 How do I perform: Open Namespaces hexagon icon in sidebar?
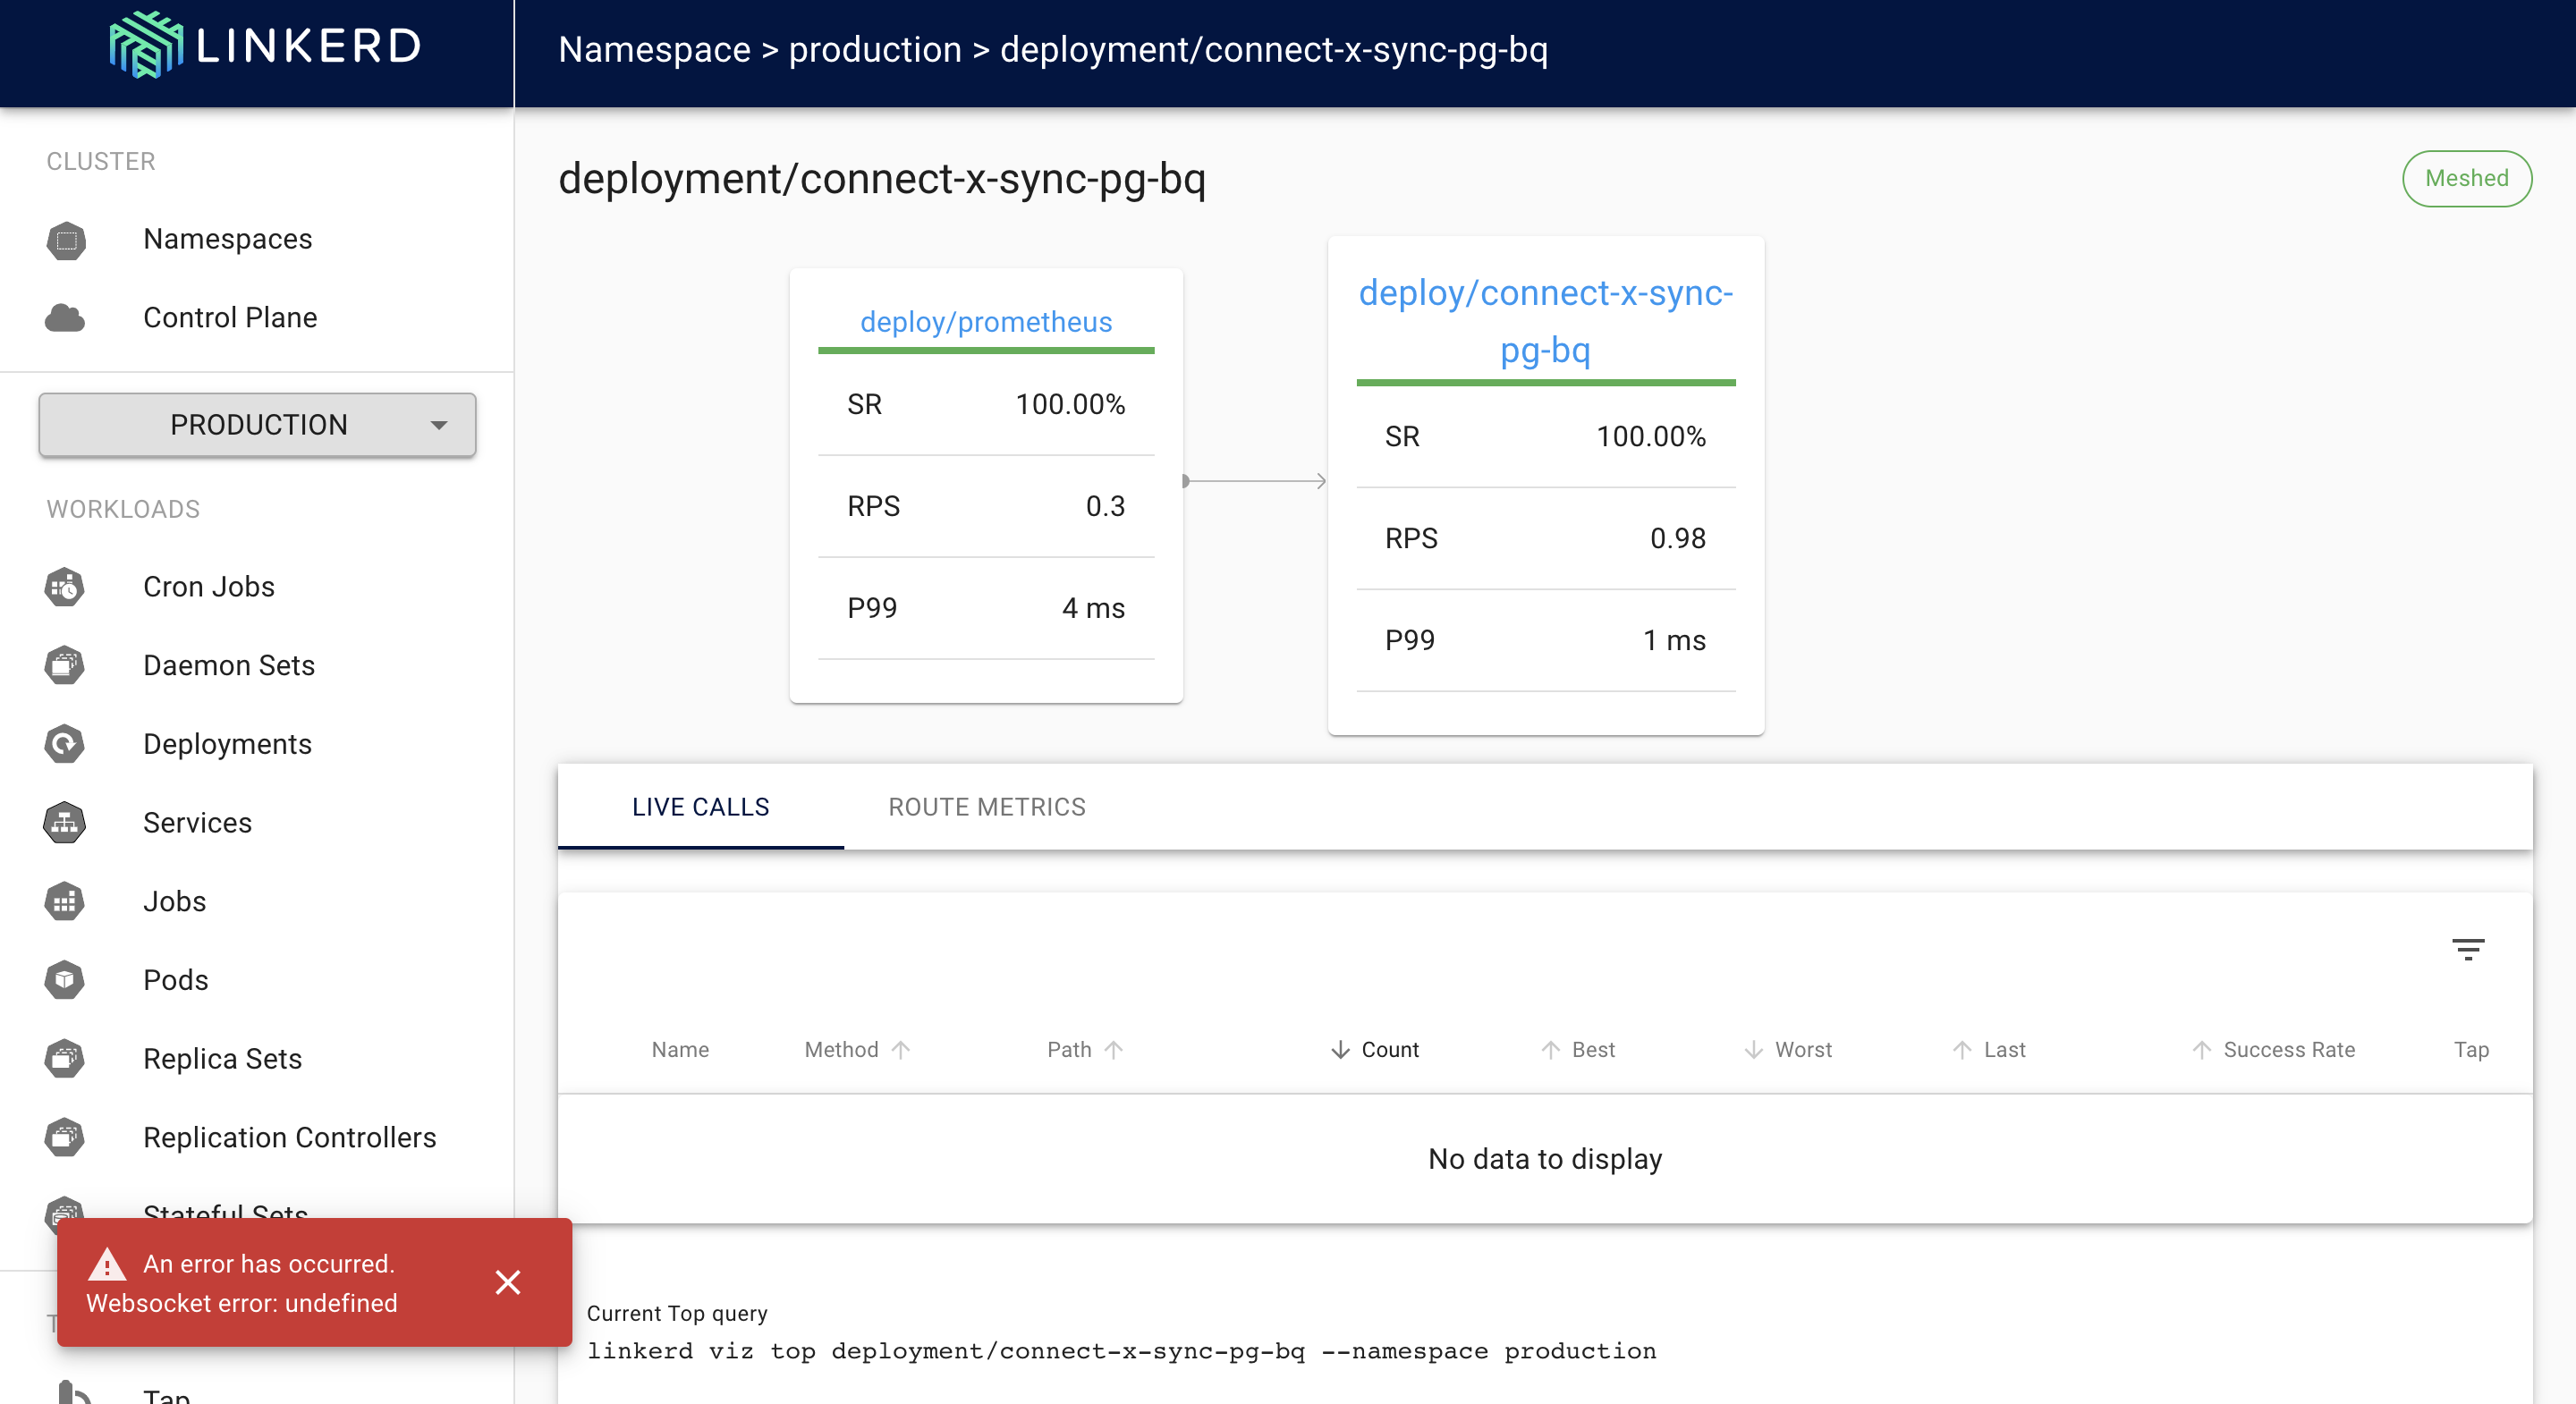point(66,240)
